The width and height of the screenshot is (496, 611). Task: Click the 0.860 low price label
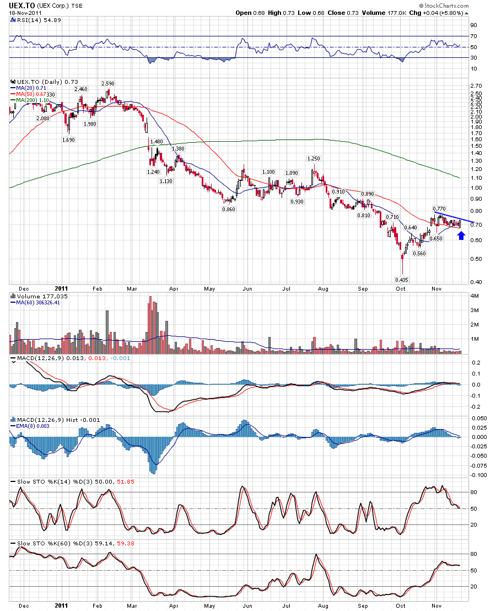pos(229,209)
